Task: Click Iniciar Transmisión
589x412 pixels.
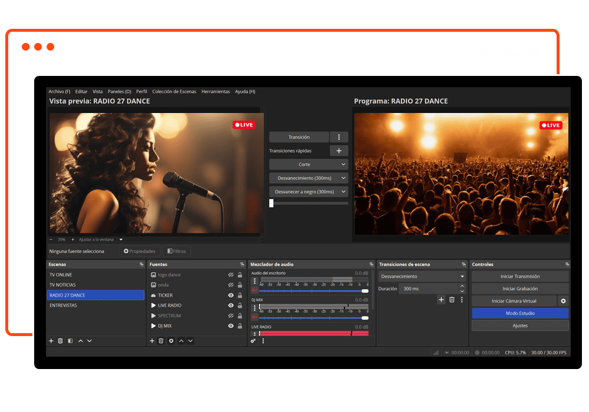Action: pos(519,276)
